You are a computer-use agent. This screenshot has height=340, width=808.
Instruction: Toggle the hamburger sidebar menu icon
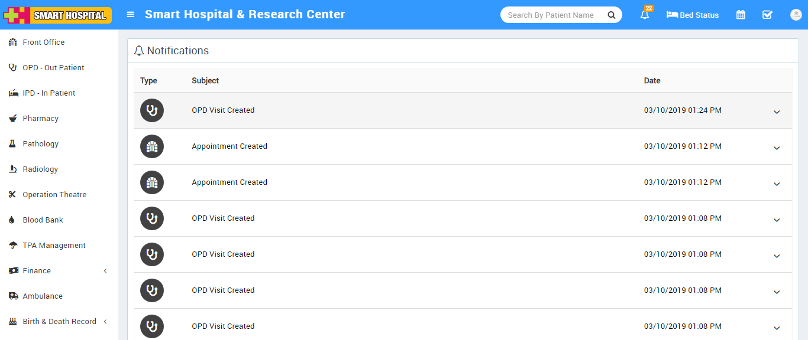[131, 15]
